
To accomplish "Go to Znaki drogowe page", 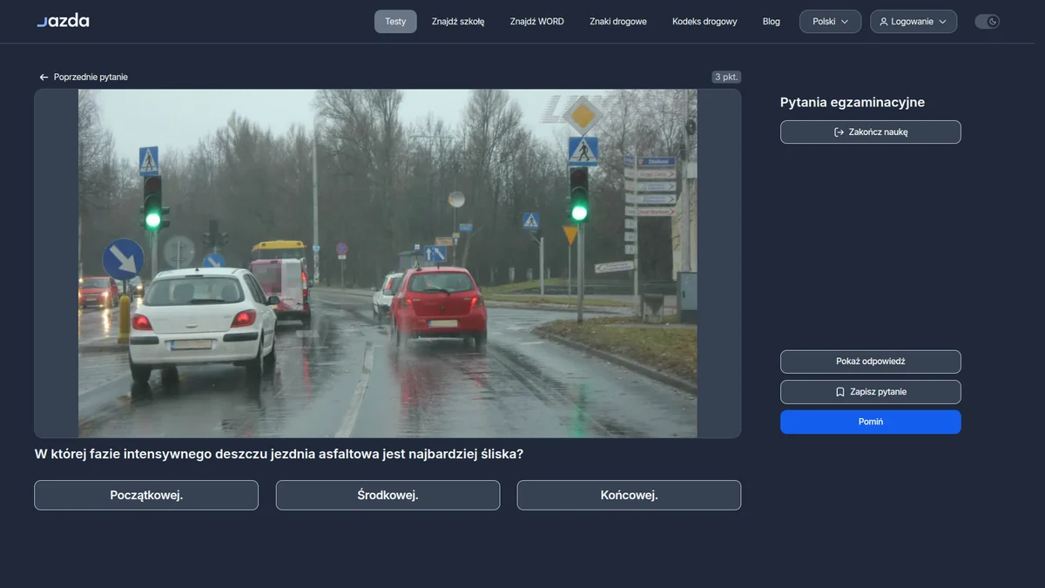I will 618,22.
